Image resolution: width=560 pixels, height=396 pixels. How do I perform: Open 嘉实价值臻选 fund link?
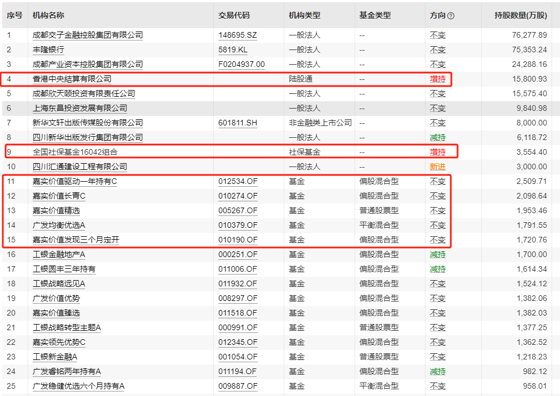pyautogui.click(x=56, y=313)
